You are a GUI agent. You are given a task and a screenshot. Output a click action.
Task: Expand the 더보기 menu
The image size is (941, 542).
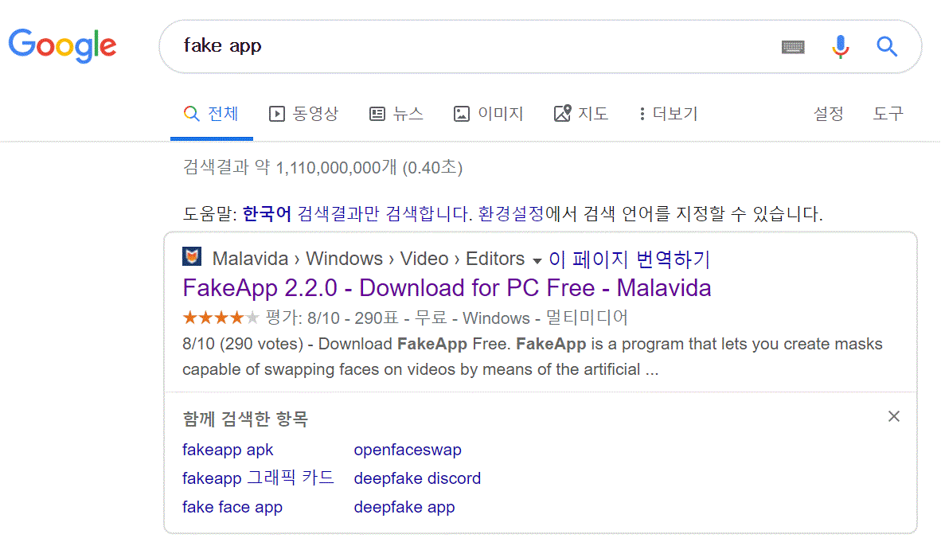[x=669, y=114]
